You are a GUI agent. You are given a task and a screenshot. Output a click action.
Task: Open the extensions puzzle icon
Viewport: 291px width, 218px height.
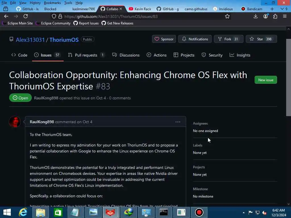[x=275, y=16]
